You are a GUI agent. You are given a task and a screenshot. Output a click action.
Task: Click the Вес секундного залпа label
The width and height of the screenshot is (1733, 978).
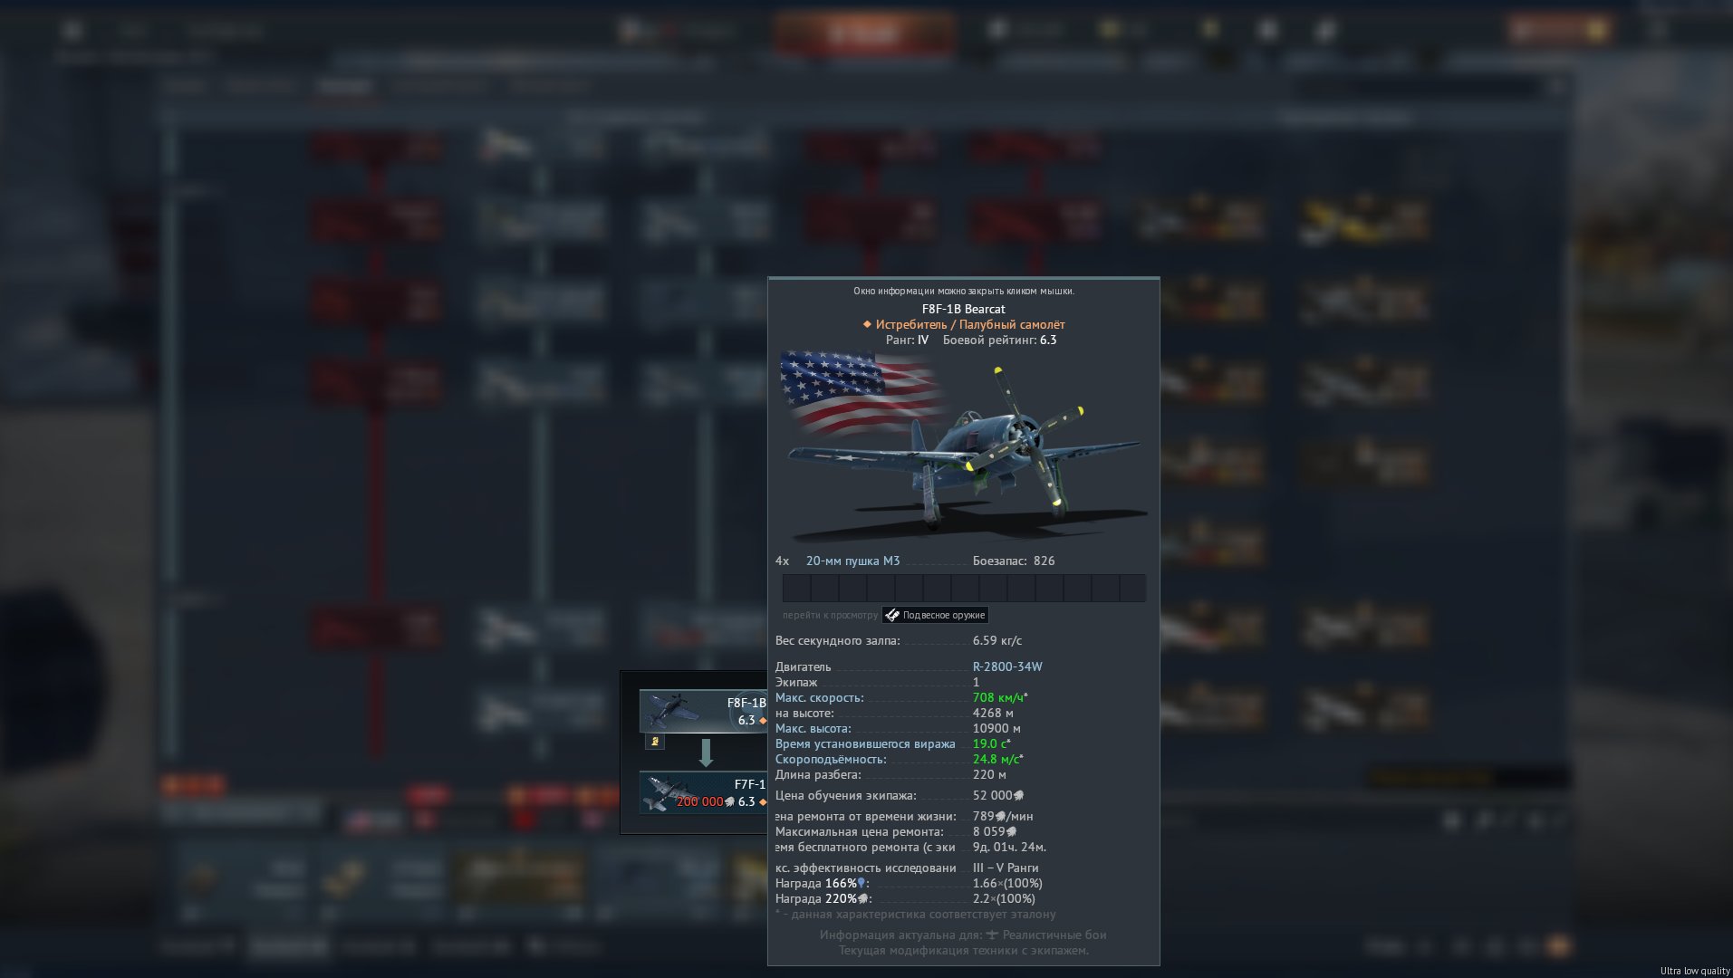838,640
